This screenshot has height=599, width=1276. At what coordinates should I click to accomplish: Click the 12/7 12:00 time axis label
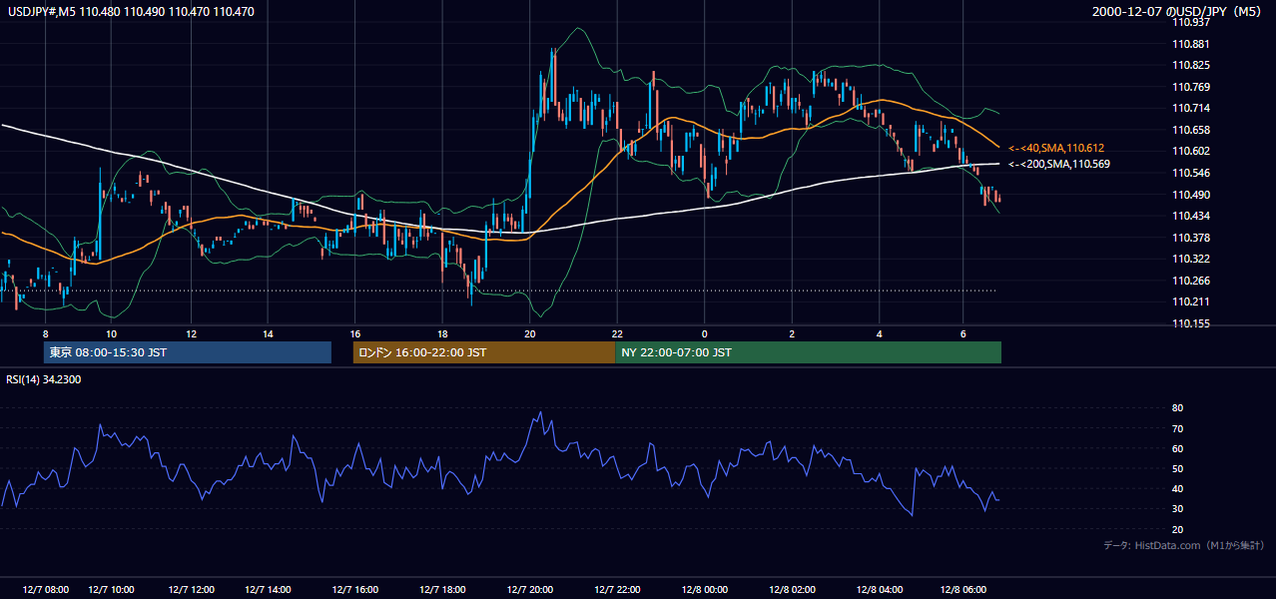click(192, 590)
